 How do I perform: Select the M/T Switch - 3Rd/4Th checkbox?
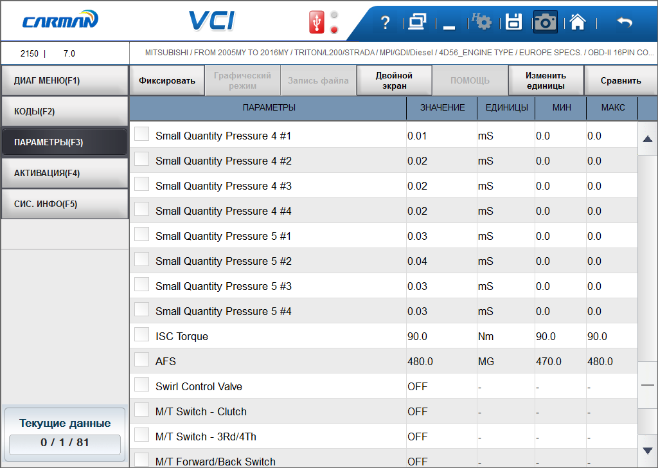(x=141, y=435)
